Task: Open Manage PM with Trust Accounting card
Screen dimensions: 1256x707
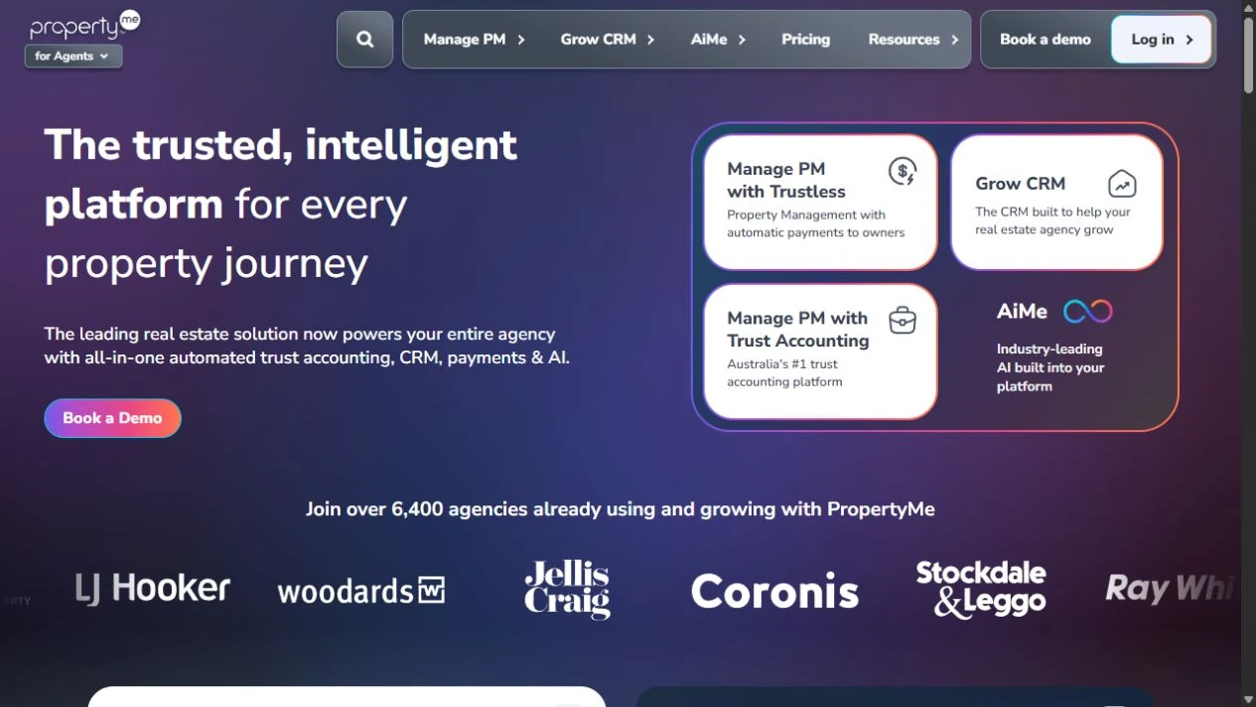Action: tap(820, 352)
